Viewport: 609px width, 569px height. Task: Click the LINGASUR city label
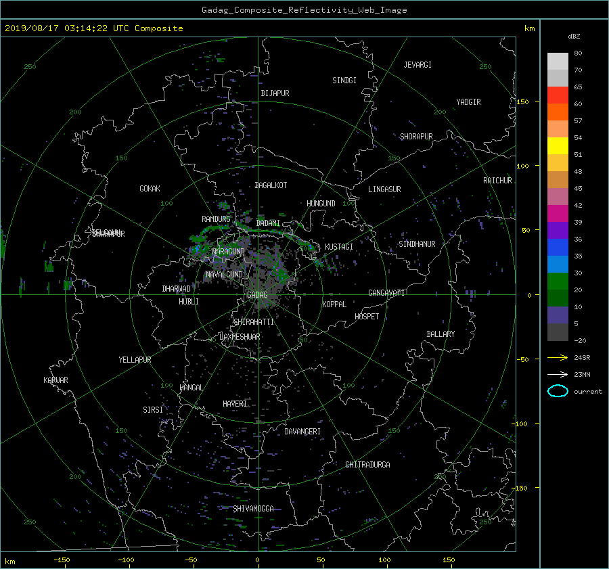tap(384, 189)
